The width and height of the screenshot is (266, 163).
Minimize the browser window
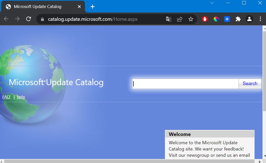[228, 3]
